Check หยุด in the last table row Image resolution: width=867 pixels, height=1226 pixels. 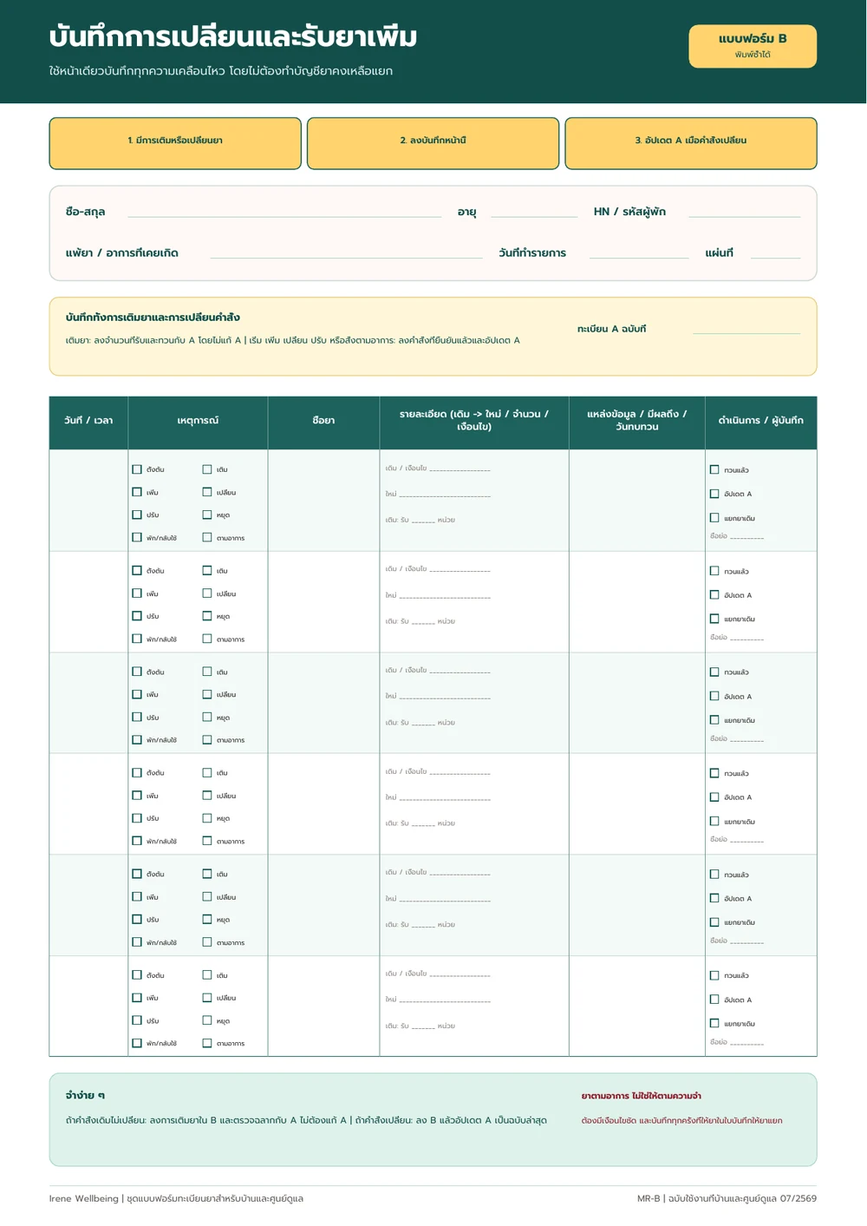tap(207, 1020)
